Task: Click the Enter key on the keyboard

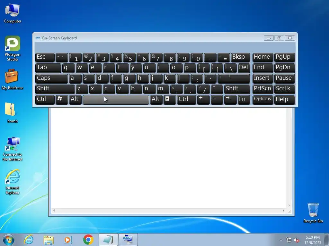Action: pos(234,79)
